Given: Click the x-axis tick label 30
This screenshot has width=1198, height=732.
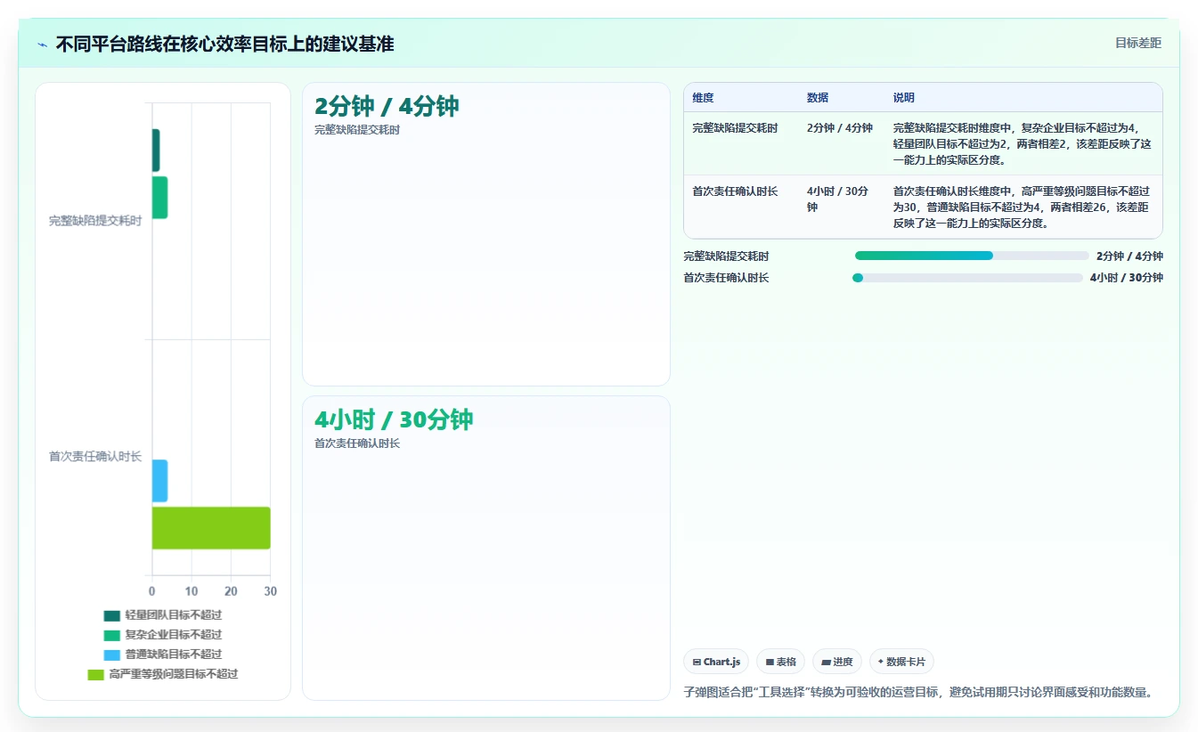Looking at the screenshot, I should coord(271,591).
